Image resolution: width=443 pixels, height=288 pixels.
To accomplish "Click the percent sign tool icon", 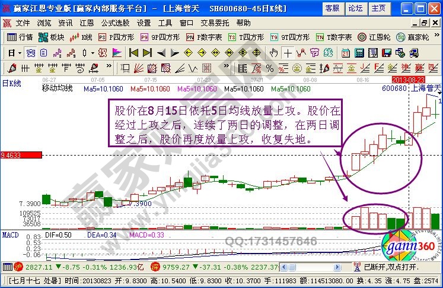I will [270, 67].
